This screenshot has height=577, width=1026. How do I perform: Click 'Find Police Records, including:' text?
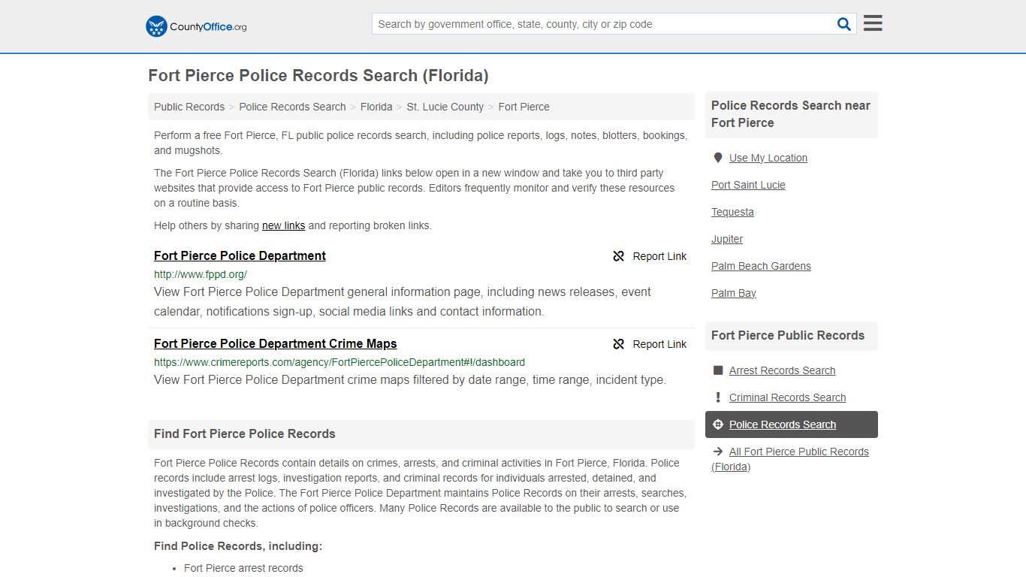[x=238, y=546]
